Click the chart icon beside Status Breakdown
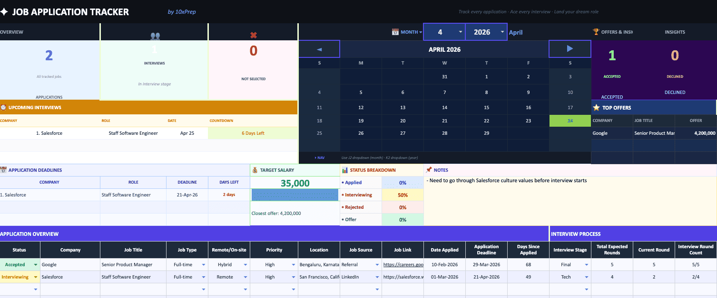The image size is (717, 298). pyautogui.click(x=345, y=170)
